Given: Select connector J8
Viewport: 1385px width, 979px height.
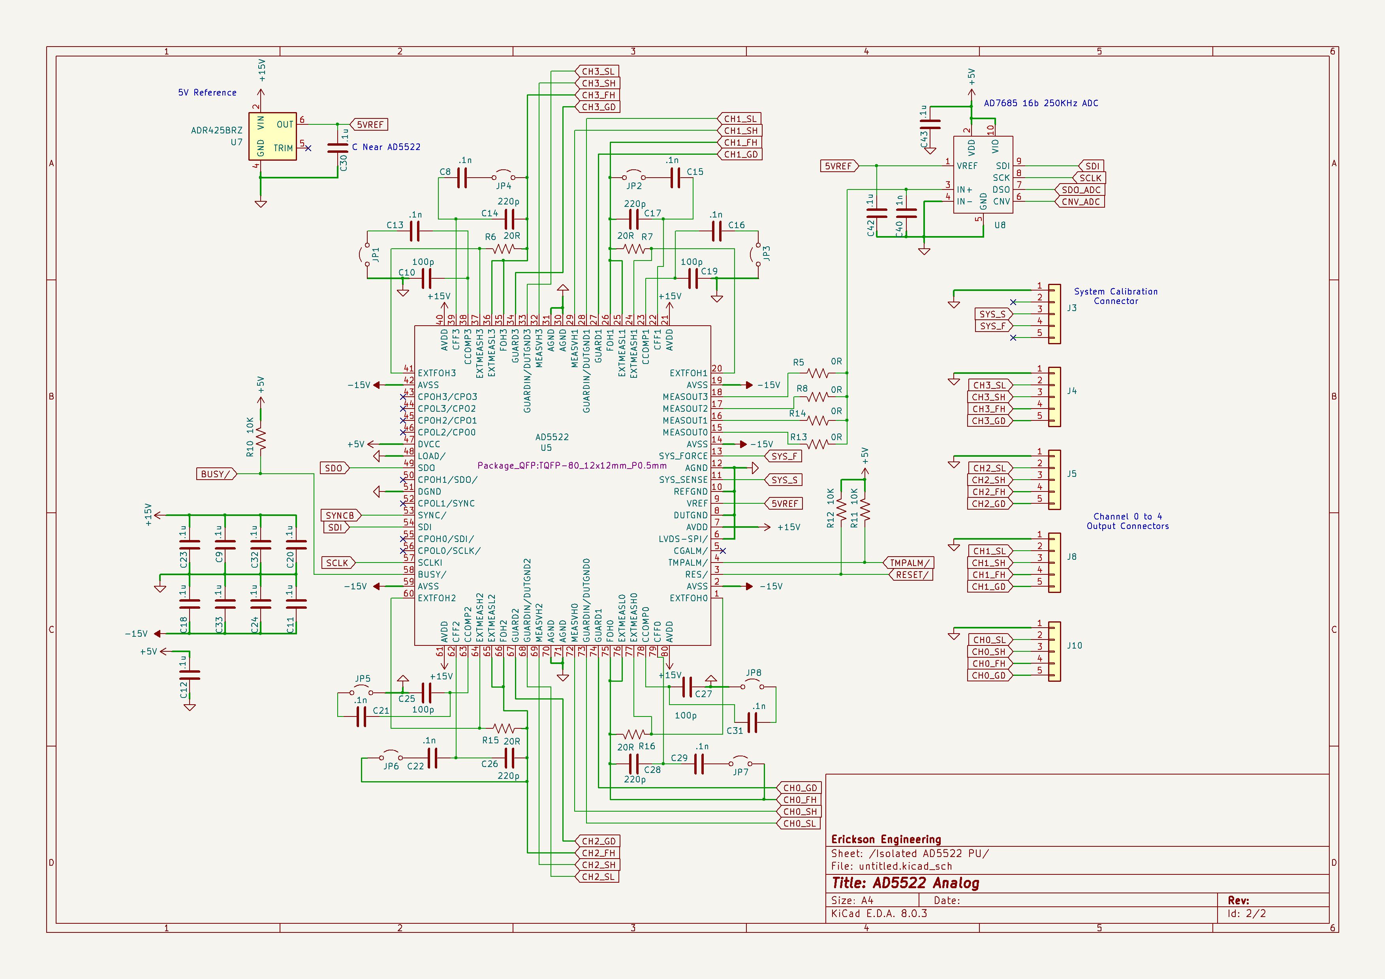Looking at the screenshot, I should [x=1054, y=563].
